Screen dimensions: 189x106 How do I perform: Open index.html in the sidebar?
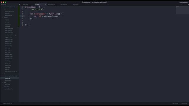(6, 87)
